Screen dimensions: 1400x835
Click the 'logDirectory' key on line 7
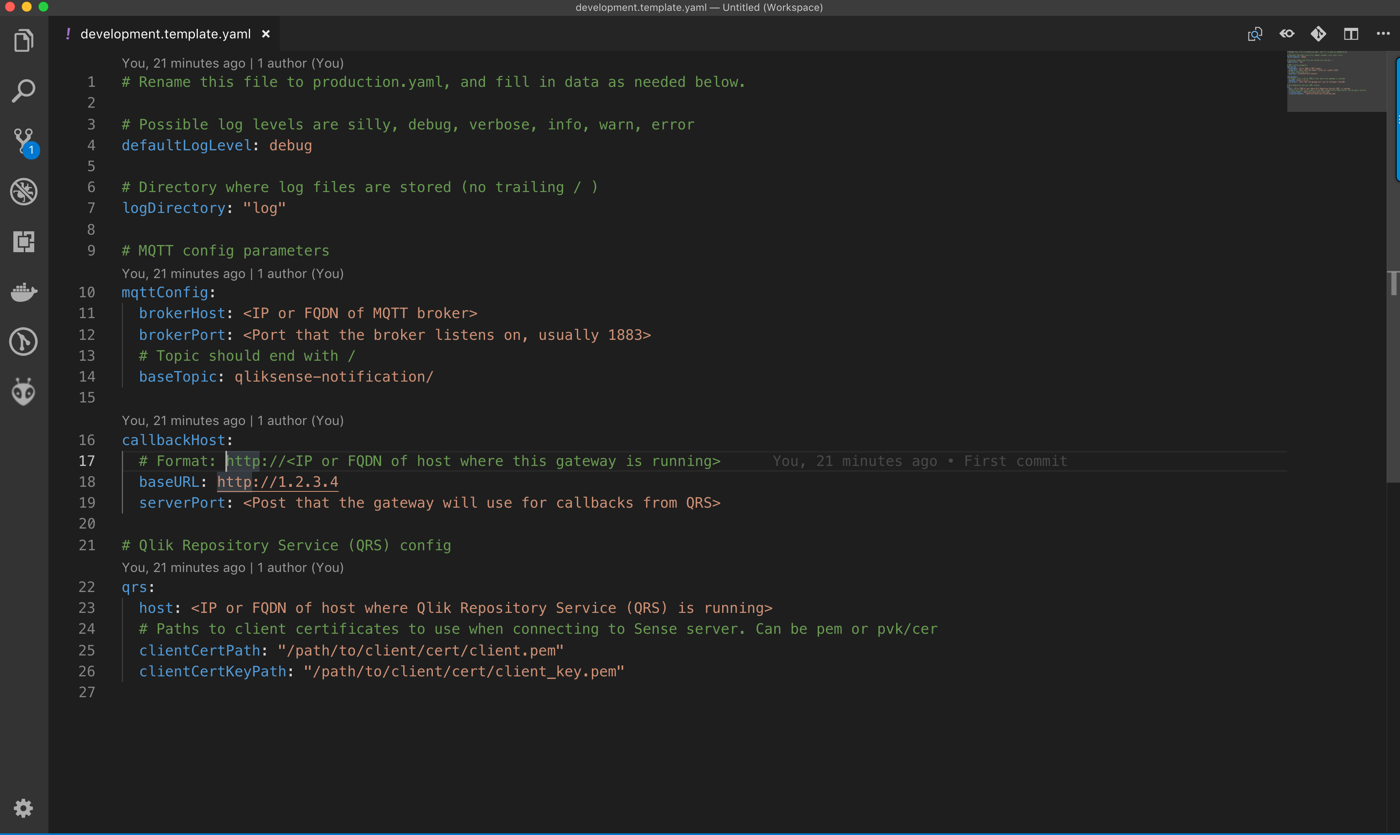pyautogui.click(x=174, y=208)
